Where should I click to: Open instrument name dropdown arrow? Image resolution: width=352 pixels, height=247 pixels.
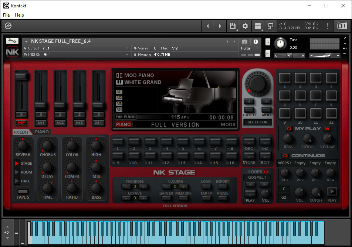point(26,41)
